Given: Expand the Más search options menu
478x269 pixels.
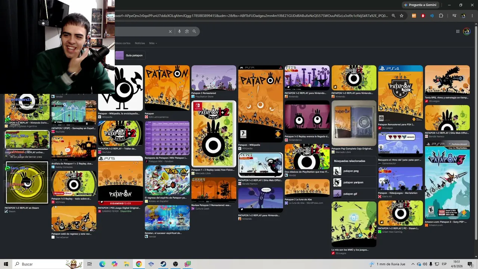Looking at the screenshot, I should pyautogui.click(x=153, y=43).
